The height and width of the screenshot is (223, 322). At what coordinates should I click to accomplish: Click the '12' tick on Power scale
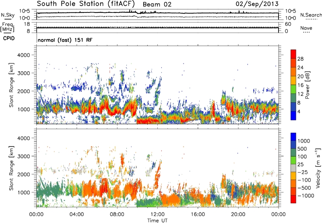[300, 94]
